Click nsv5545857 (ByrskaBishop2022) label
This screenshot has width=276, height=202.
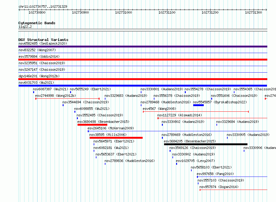pyautogui.click(x=220, y=102)
